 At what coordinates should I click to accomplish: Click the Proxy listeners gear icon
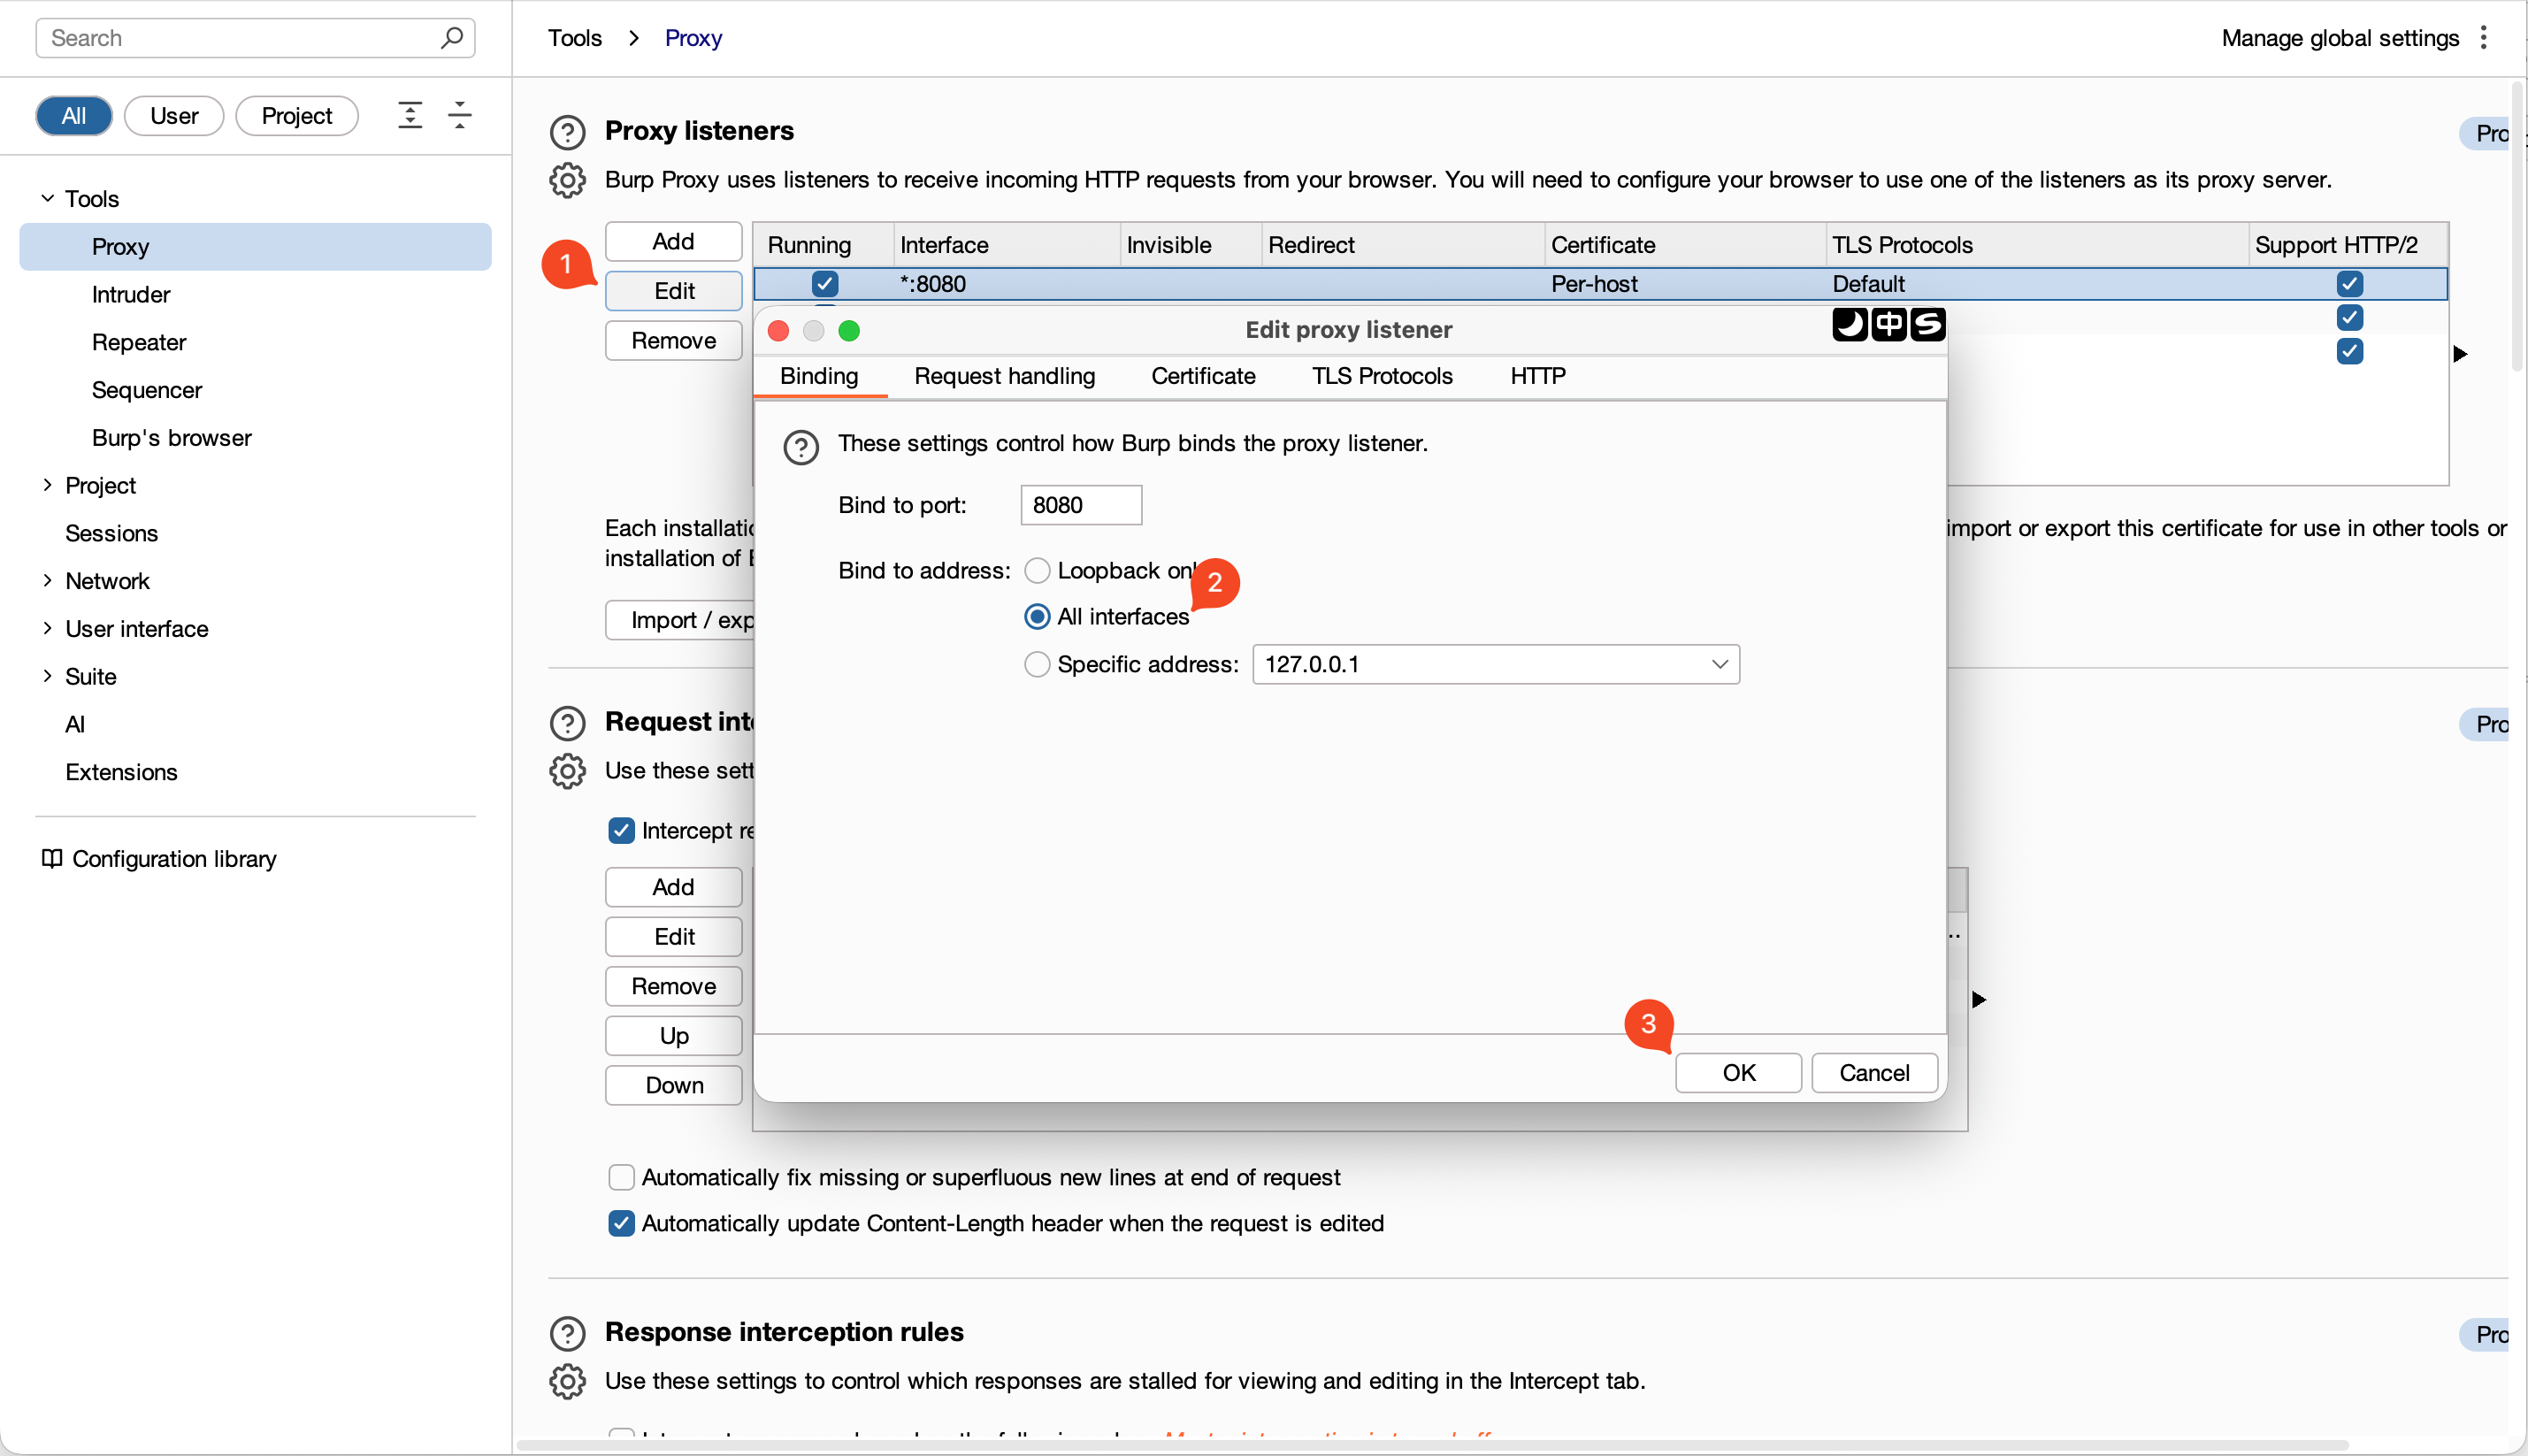tap(567, 180)
